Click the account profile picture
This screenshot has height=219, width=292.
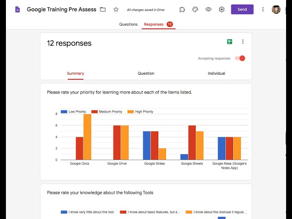coord(276,9)
